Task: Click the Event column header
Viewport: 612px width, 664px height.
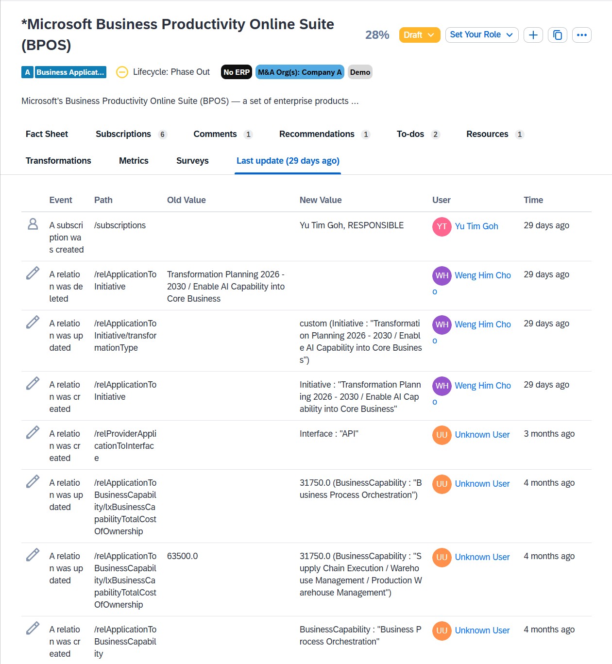Action: coord(61,200)
